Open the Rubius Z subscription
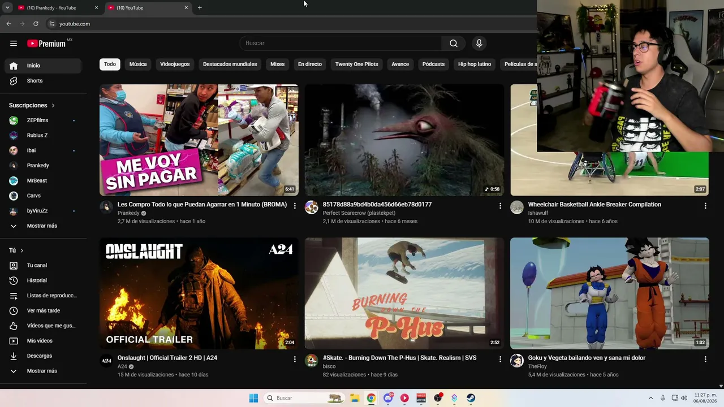The width and height of the screenshot is (724, 407). (x=43, y=136)
